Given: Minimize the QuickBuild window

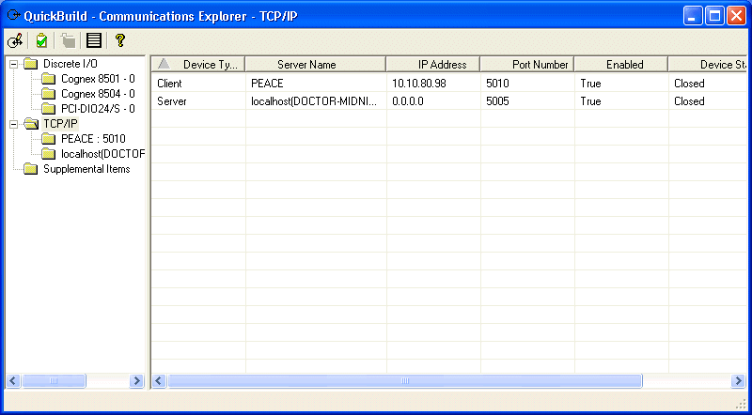Looking at the screenshot, I should (x=693, y=16).
